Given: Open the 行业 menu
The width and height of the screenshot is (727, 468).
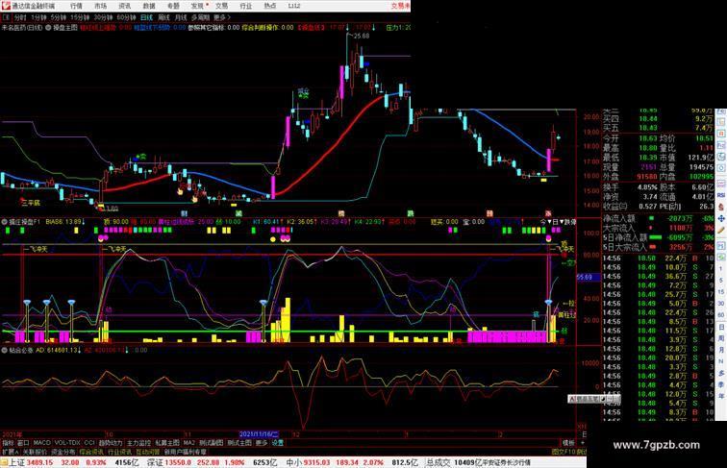Looking at the screenshot, I should 246,6.
